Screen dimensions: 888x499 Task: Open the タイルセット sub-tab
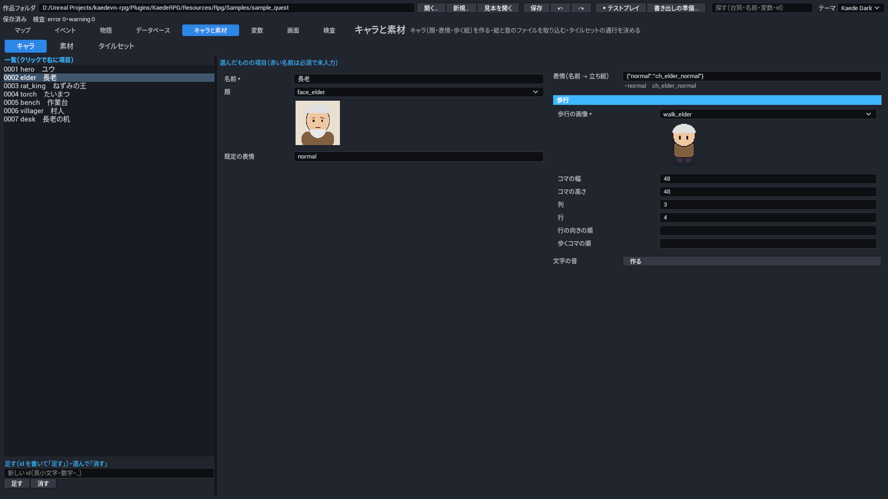116,46
